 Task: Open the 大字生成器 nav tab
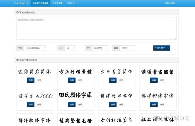pos(57,3)
